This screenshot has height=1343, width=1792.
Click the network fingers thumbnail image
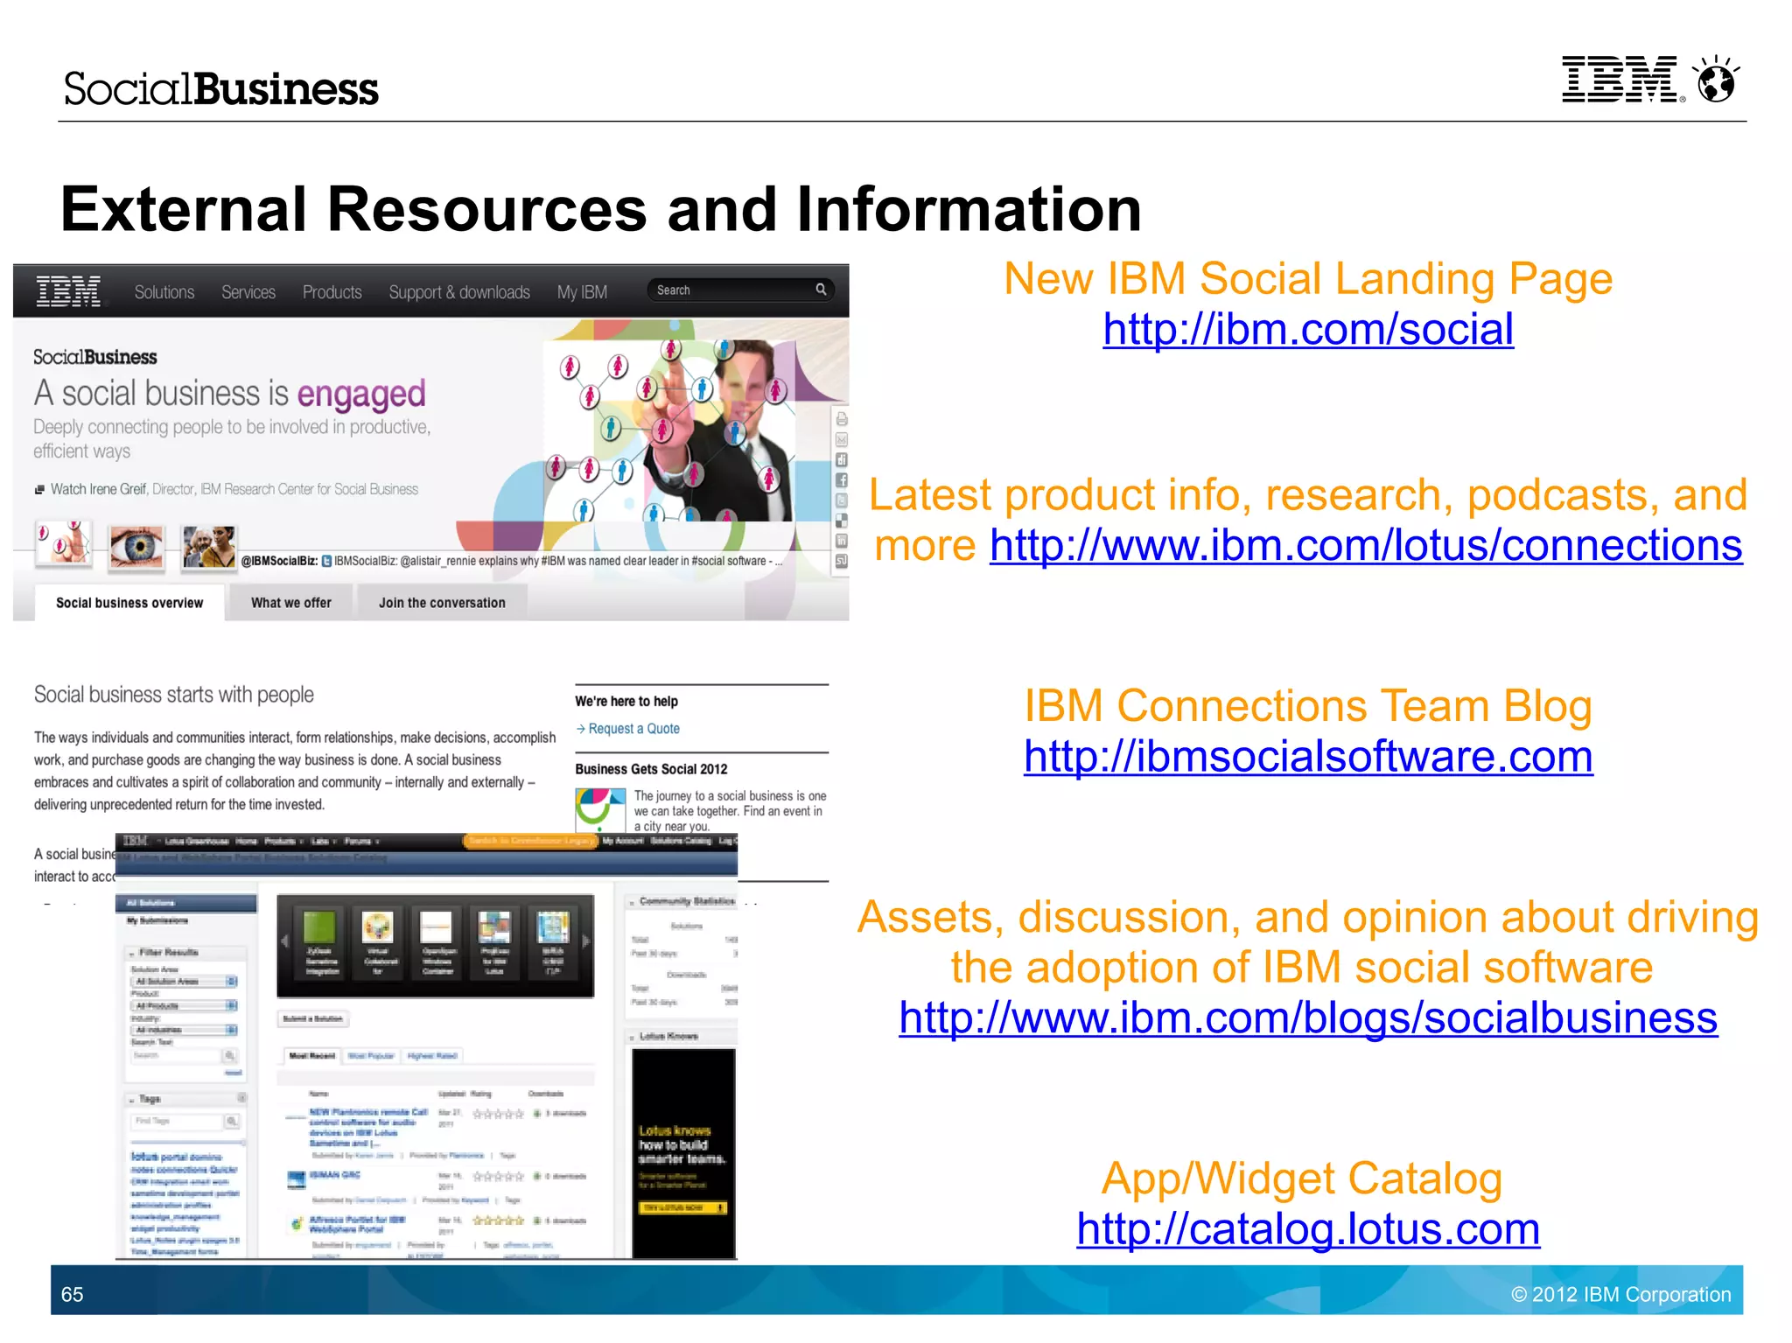coord(63,544)
